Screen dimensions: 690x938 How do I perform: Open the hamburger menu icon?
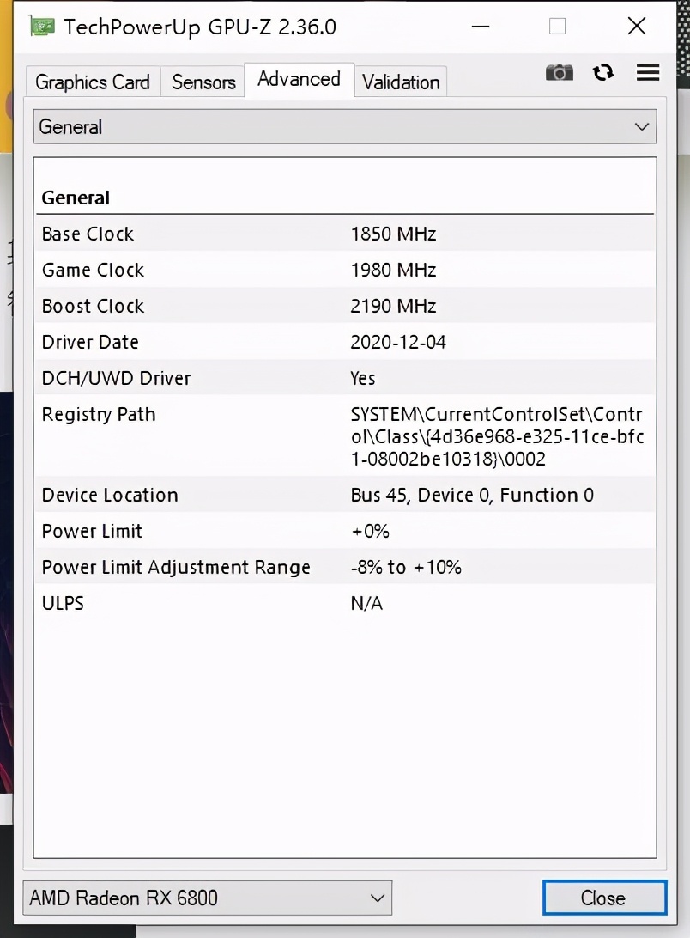point(647,73)
